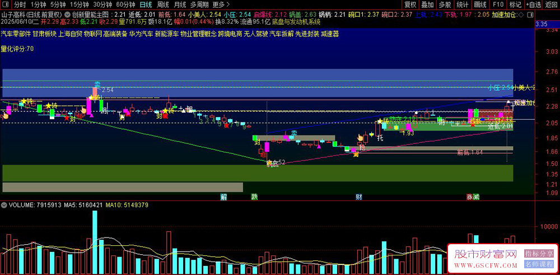Viewport: 560px width, 275px height.
Task: Click the 华为汽车 concept tag
Action: pos(141,34)
